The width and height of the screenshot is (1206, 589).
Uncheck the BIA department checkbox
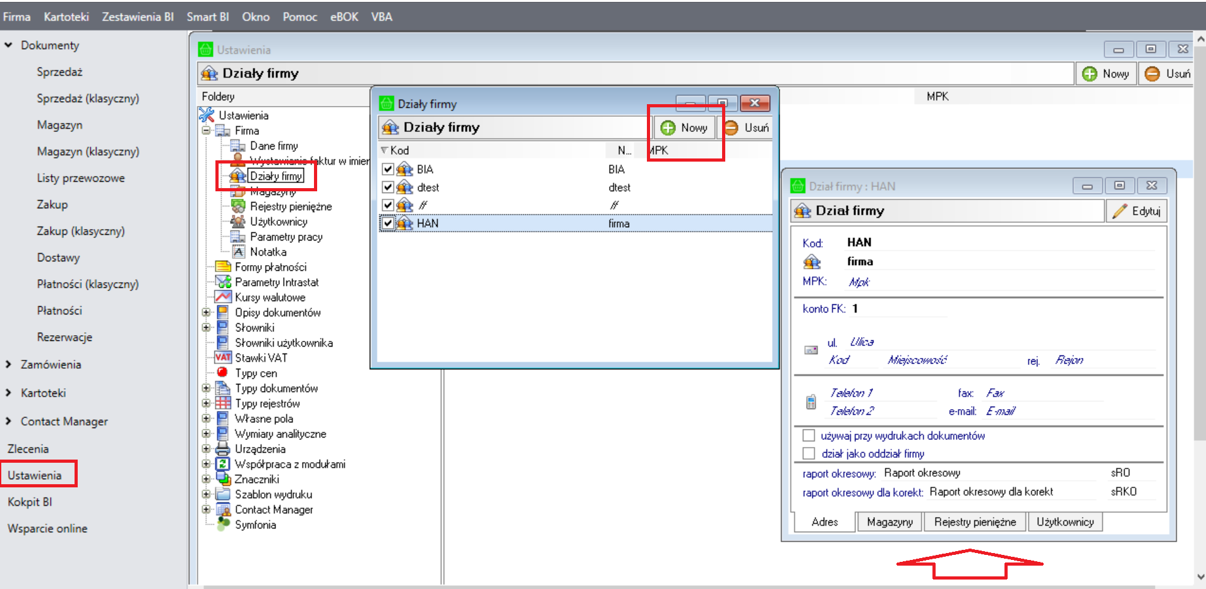click(x=388, y=169)
